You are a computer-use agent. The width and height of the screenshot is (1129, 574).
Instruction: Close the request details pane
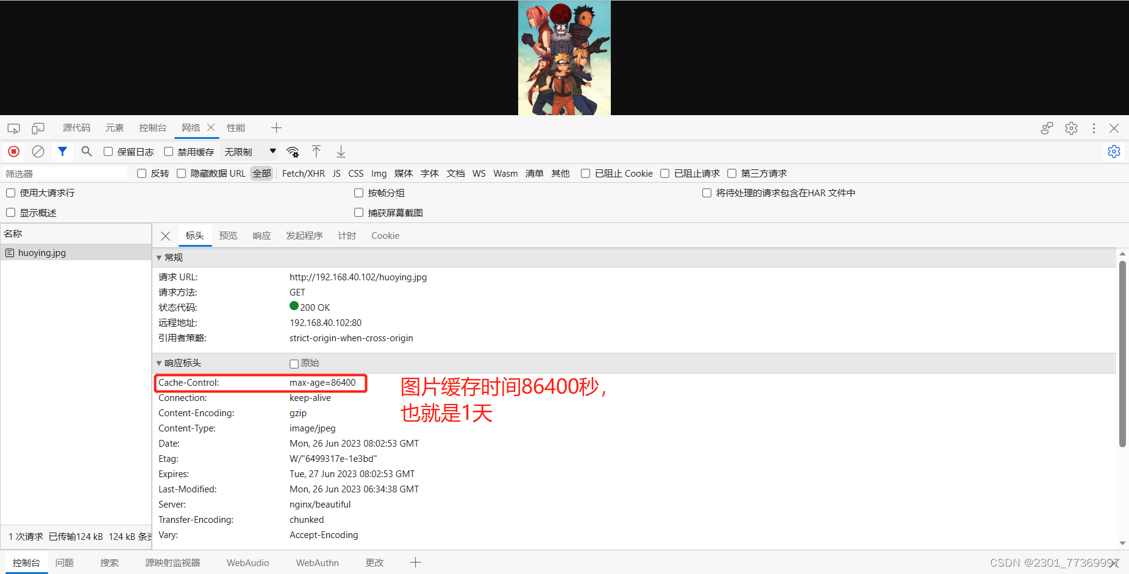pos(165,236)
